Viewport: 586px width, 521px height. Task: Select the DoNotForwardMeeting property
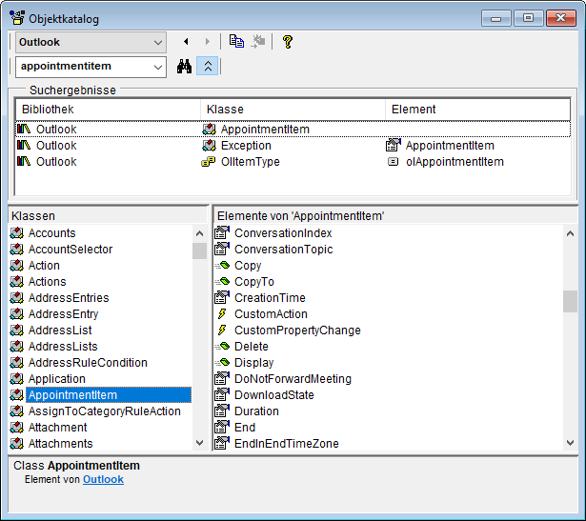293,379
